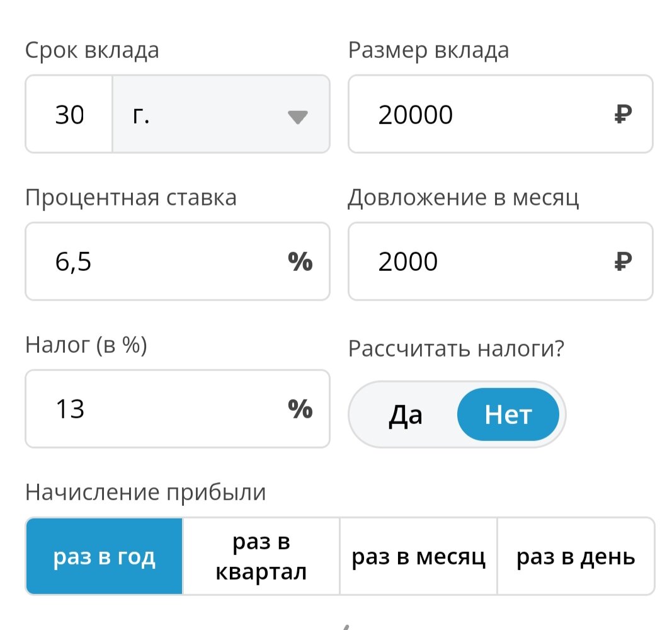
Task: Click the gray dropdown arrow next to 'г.'
Action: tap(297, 117)
